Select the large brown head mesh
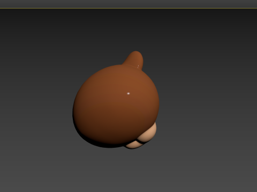 pos(116,106)
